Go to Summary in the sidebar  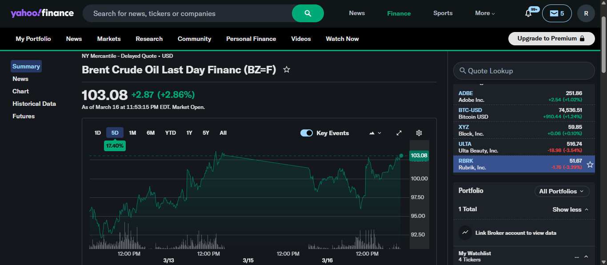coord(26,66)
